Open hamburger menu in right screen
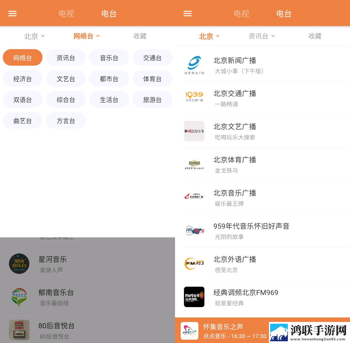 [188, 14]
